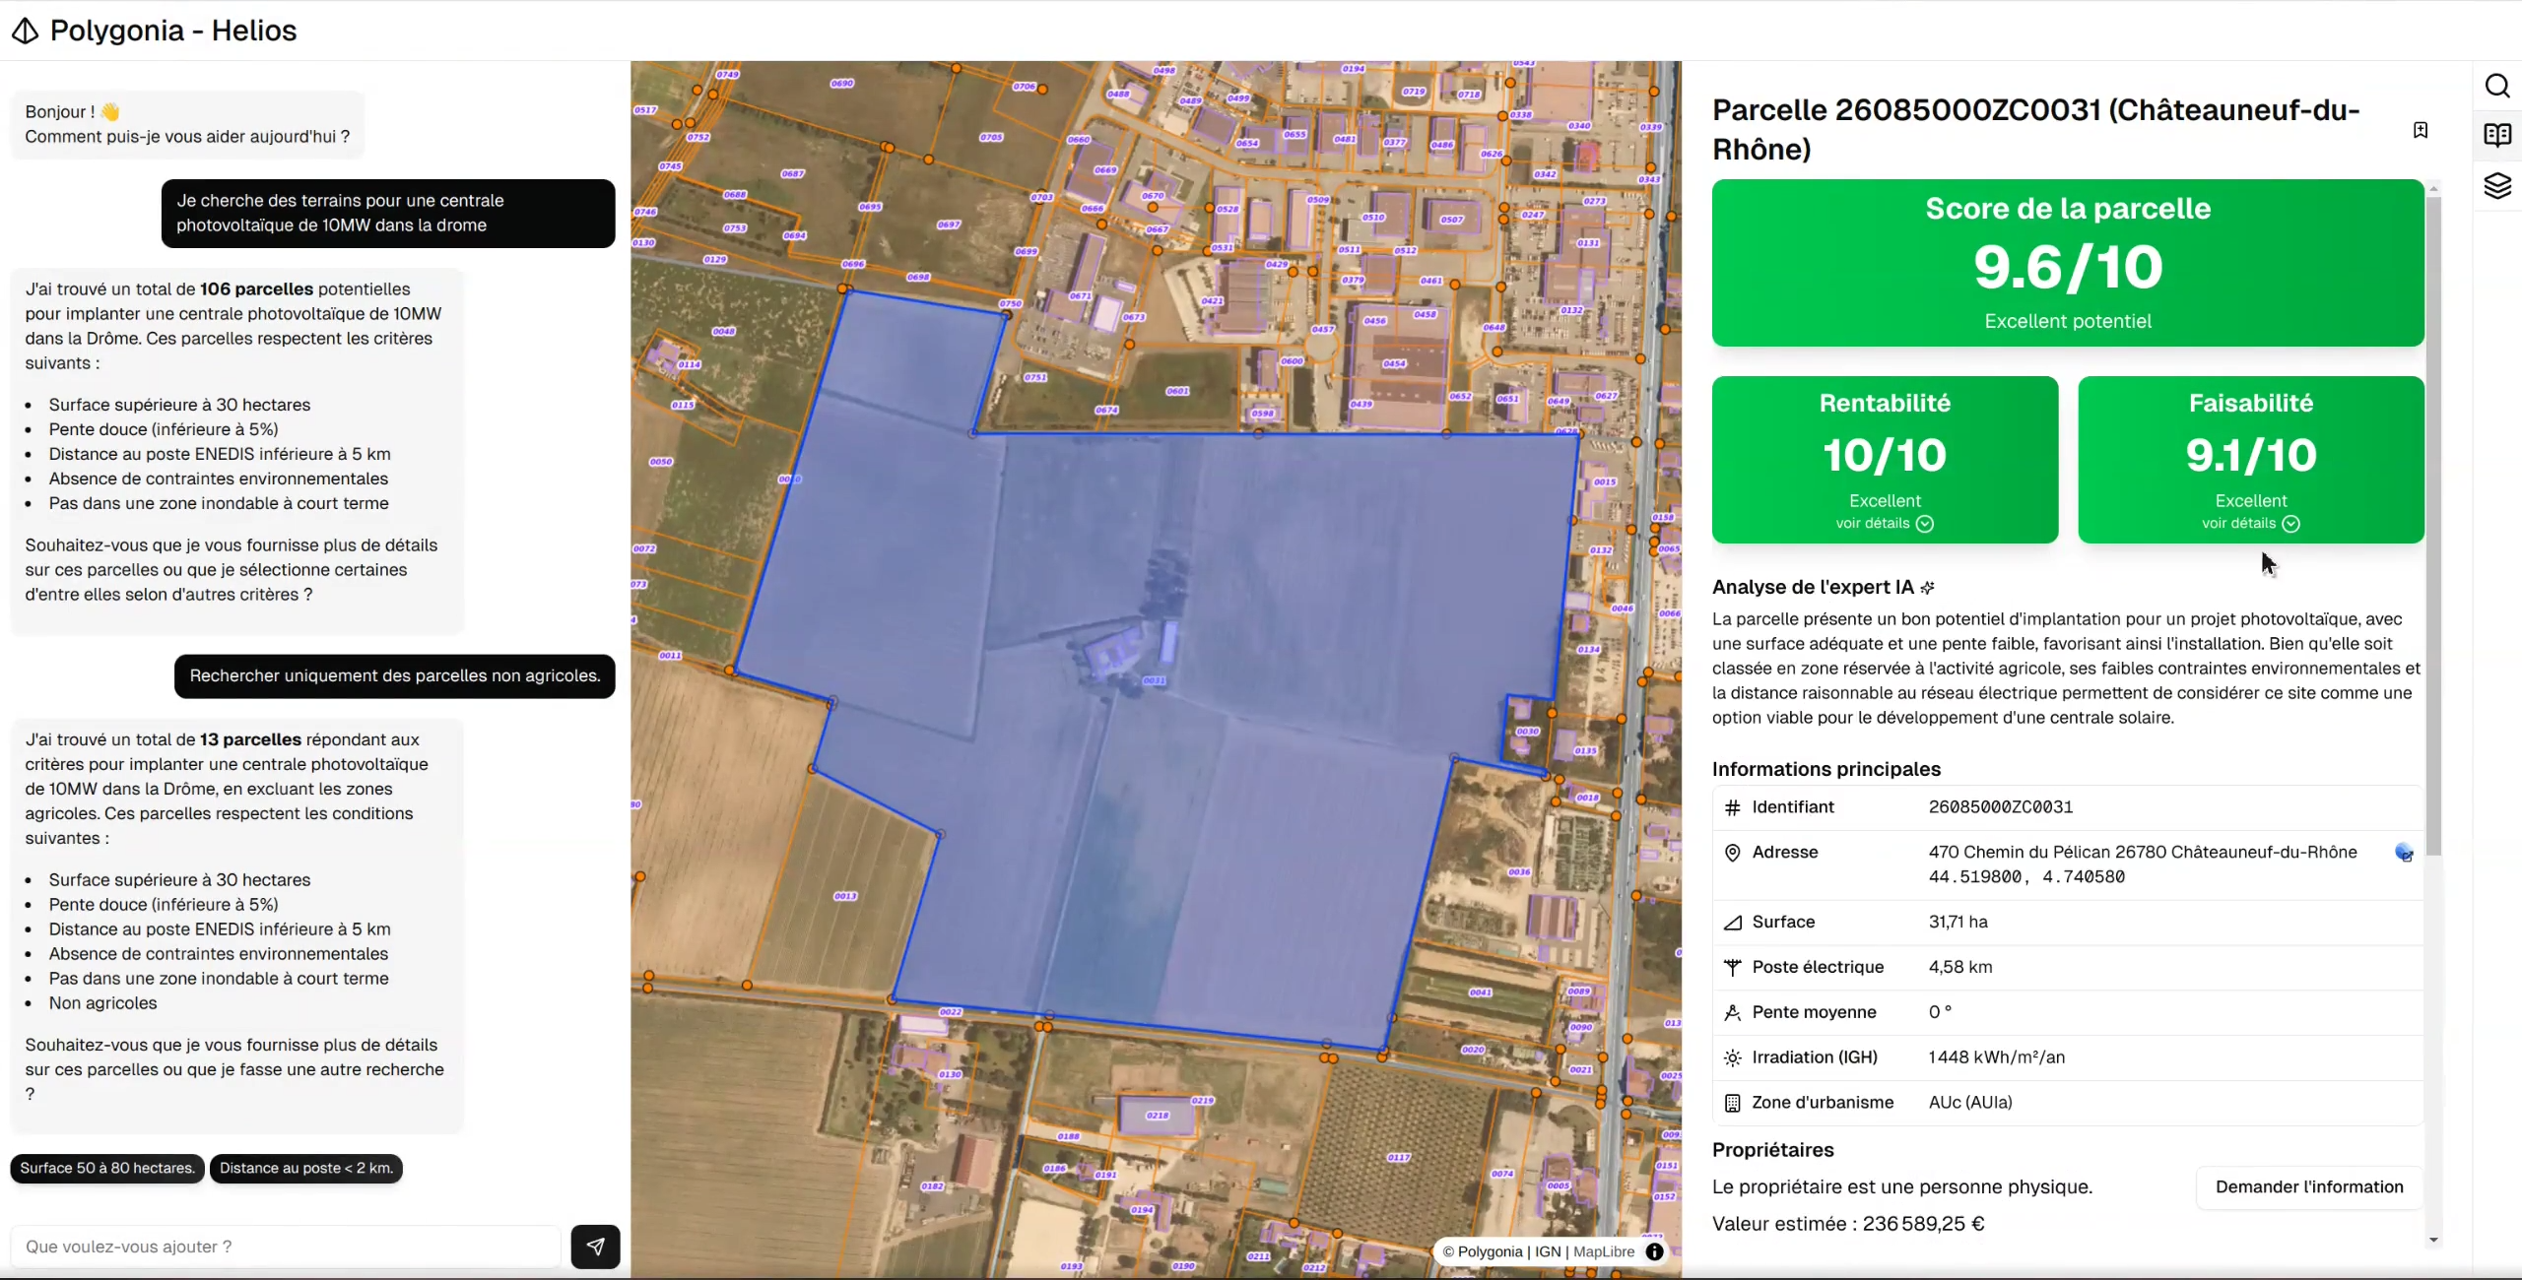Open the map layers icon
Screen dimensions: 2522x1280
[x=2497, y=185]
